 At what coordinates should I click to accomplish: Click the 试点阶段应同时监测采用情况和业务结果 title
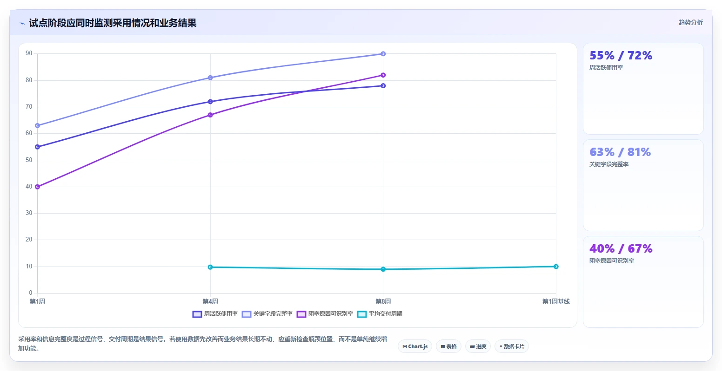[113, 23]
